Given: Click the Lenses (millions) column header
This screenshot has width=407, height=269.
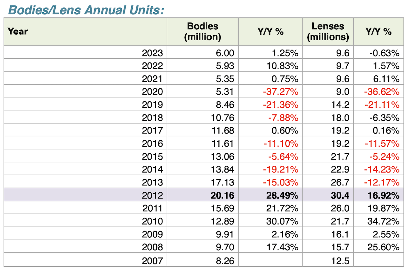Looking at the screenshot, I should pyautogui.click(x=328, y=32).
